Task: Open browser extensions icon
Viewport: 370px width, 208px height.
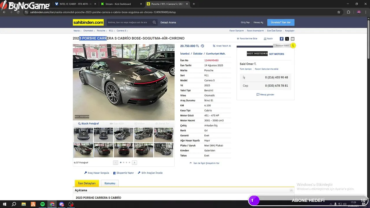Action: pyautogui.click(x=348, y=12)
